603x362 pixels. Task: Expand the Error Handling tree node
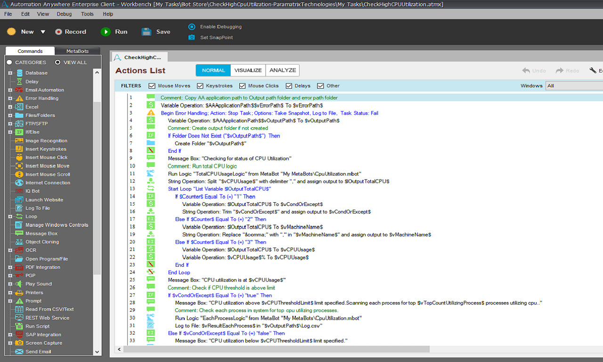pos(10,99)
